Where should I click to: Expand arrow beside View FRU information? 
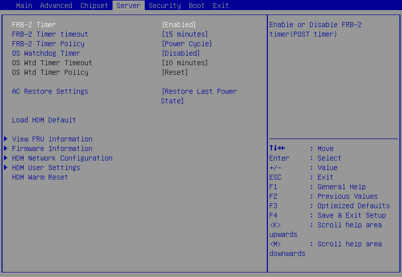6,139
